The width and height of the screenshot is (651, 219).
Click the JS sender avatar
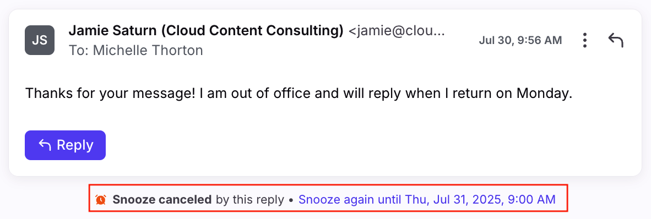(40, 40)
